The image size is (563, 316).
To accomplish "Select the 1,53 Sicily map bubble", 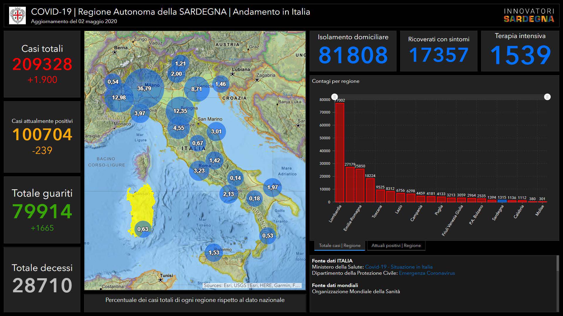I will pos(214,252).
